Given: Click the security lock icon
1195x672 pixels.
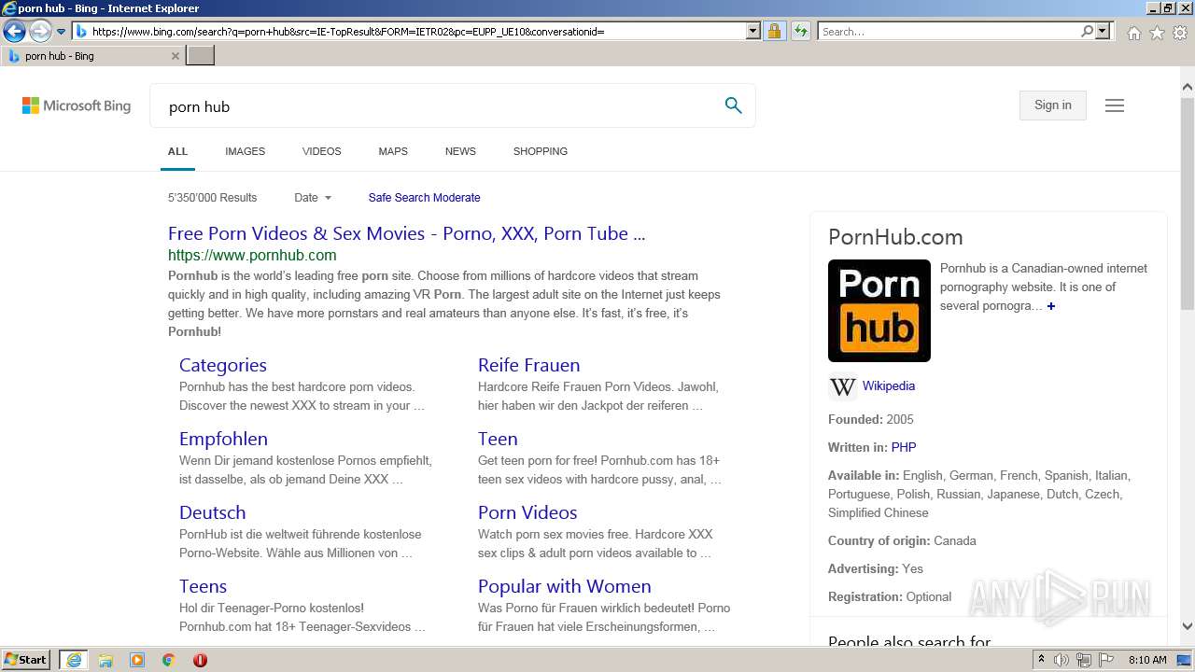Looking at the screenshot, I should pyautogui.click(x=774, y=32).
